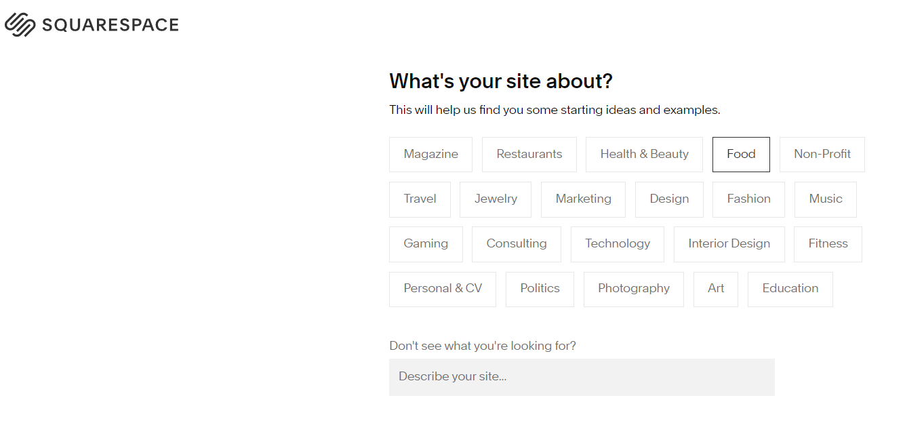
Task: Select the Interior Design category
Action: (x=729, y=244)
